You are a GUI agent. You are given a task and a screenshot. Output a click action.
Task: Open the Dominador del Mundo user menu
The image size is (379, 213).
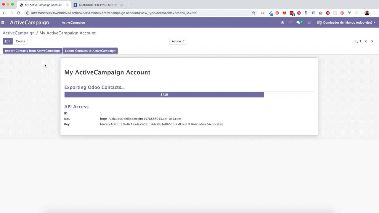[x=346, y=22]
